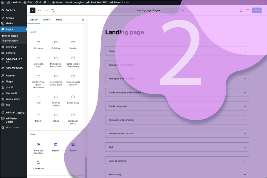Open Rank Math SEO in sidebar
The height and width of the screenshot is (178, 267).
(14, 68)
